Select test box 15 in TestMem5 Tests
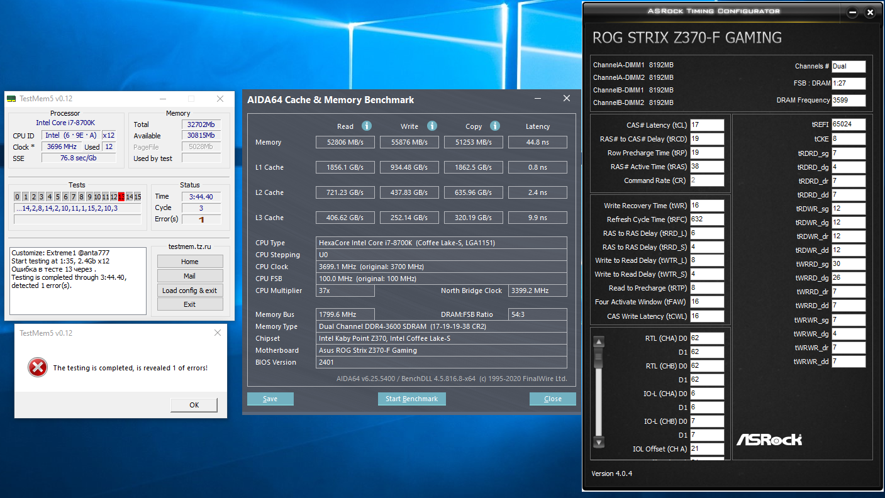The height and width of the screenshot is (498, 885). 138,197
